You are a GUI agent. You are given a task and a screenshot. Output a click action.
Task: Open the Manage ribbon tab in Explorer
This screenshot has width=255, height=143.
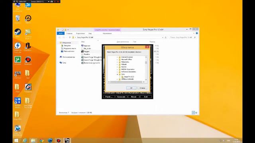[107, 33]
